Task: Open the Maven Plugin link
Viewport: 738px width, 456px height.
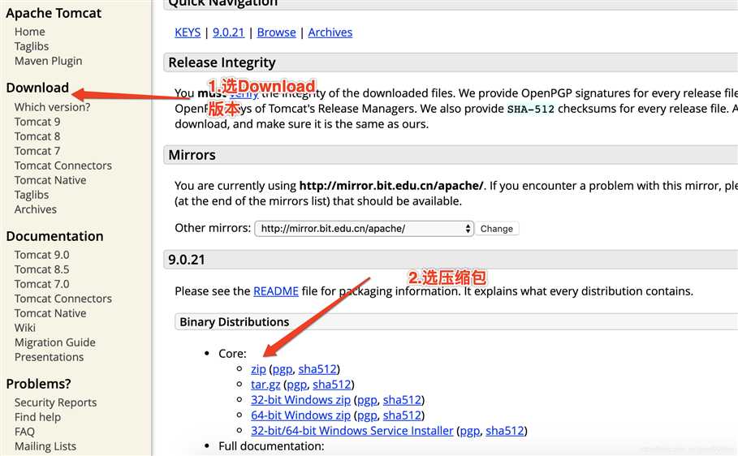Action: [48, 61]
